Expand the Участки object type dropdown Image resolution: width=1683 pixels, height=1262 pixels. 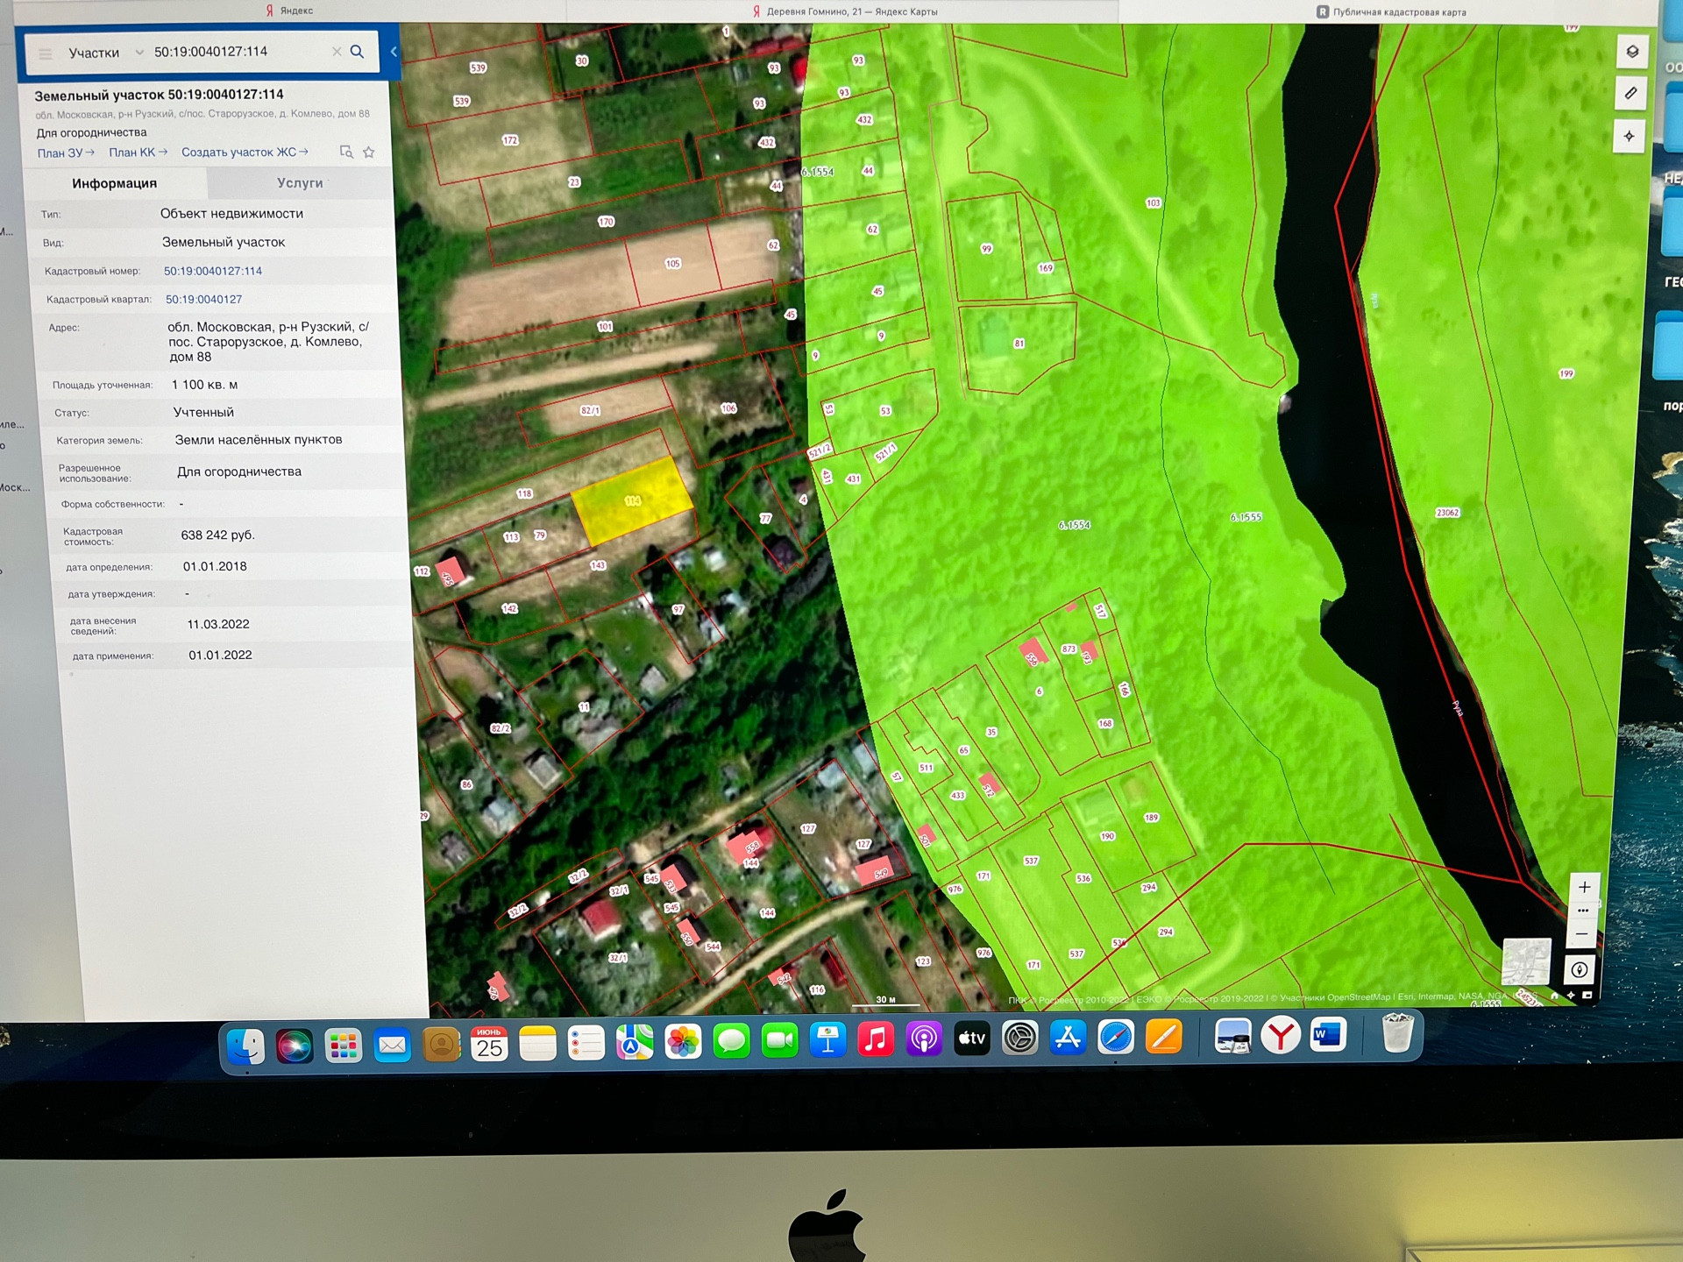click(x=138, y=53)
